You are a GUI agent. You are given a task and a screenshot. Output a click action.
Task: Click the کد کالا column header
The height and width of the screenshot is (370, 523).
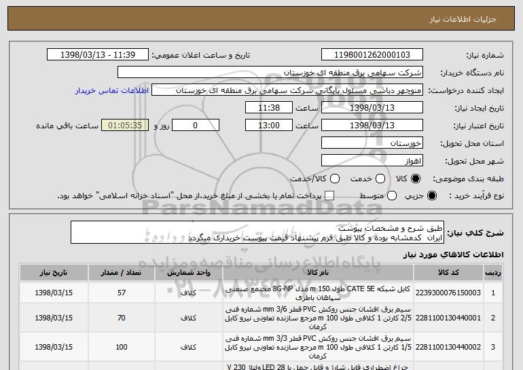pyautogui.click(x=448, y=273)
